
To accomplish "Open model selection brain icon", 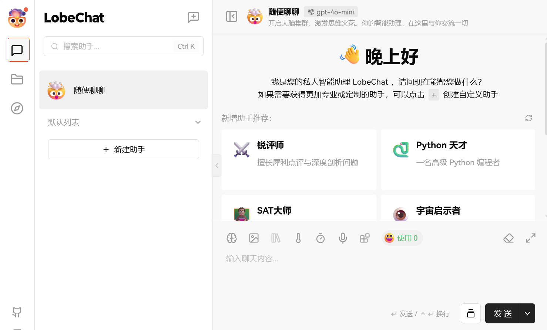I will click(232, 238).
